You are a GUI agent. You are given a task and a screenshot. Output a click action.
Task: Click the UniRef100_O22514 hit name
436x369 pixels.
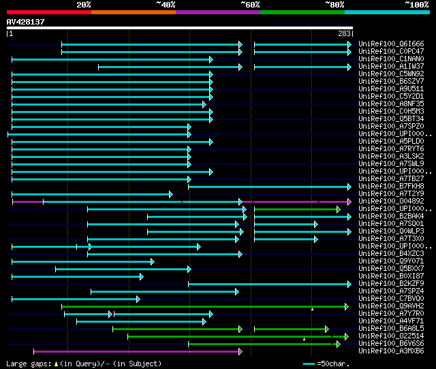pyautogui.click(x=391, y=336)
